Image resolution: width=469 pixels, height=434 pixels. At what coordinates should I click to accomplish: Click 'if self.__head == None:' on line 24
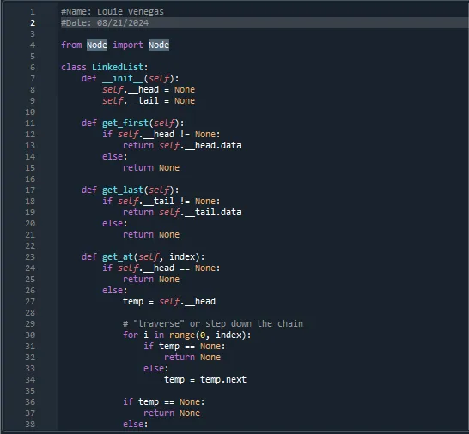click(161, 268)
